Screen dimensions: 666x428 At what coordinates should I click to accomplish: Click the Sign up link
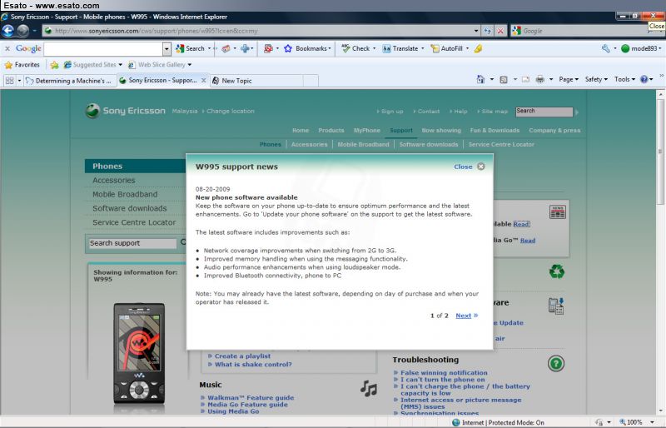[x=392, y=112]
